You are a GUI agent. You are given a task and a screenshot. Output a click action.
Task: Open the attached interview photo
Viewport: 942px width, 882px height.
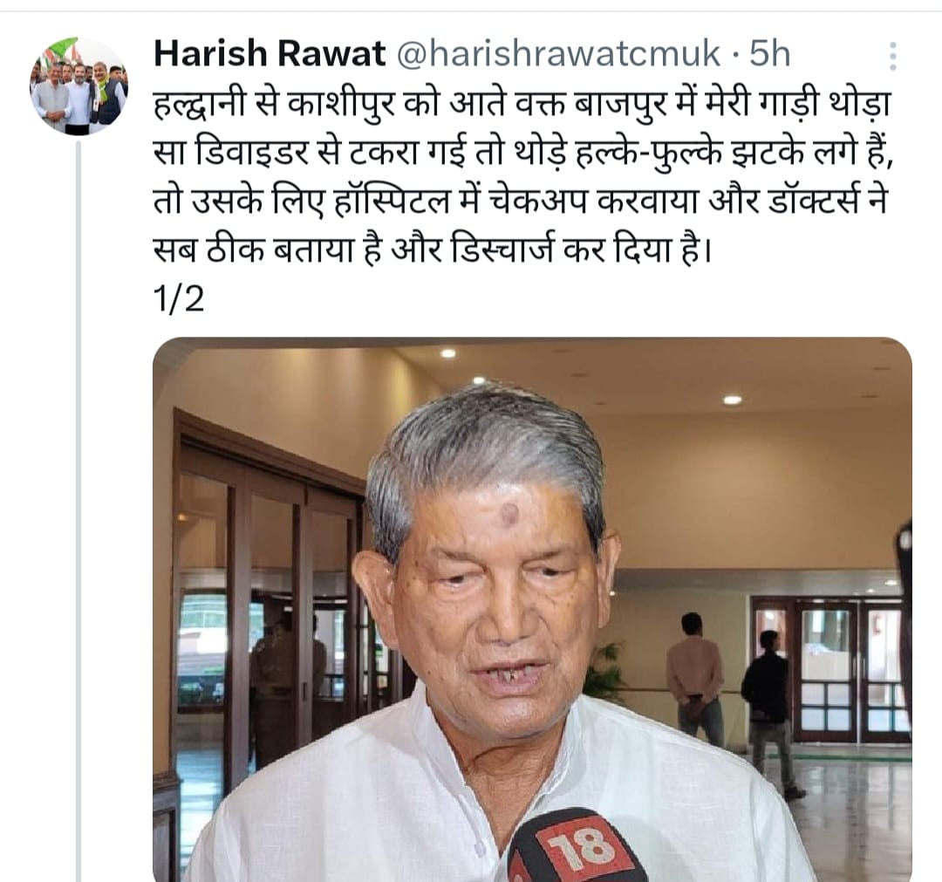(532, 609)
